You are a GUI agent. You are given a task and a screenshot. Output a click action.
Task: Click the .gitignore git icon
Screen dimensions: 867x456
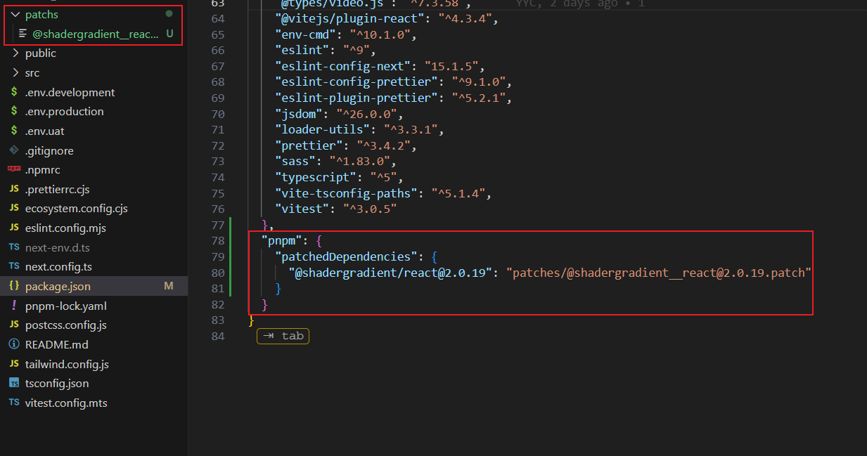(x=13, y=150)
